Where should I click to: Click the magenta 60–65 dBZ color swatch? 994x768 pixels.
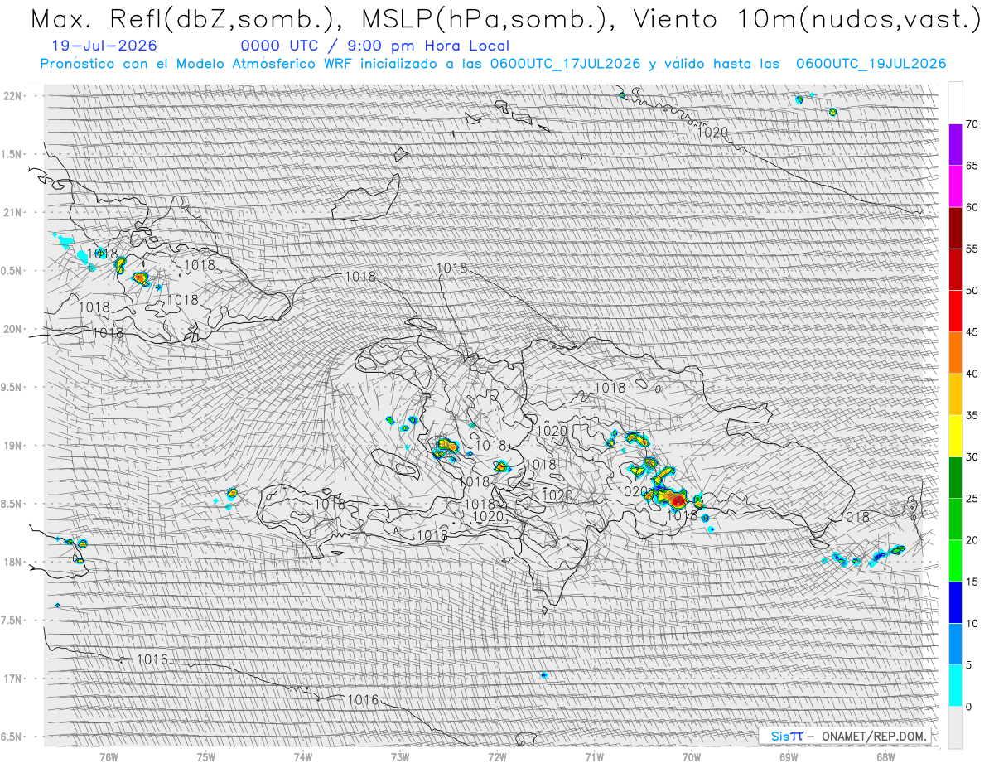955,186
